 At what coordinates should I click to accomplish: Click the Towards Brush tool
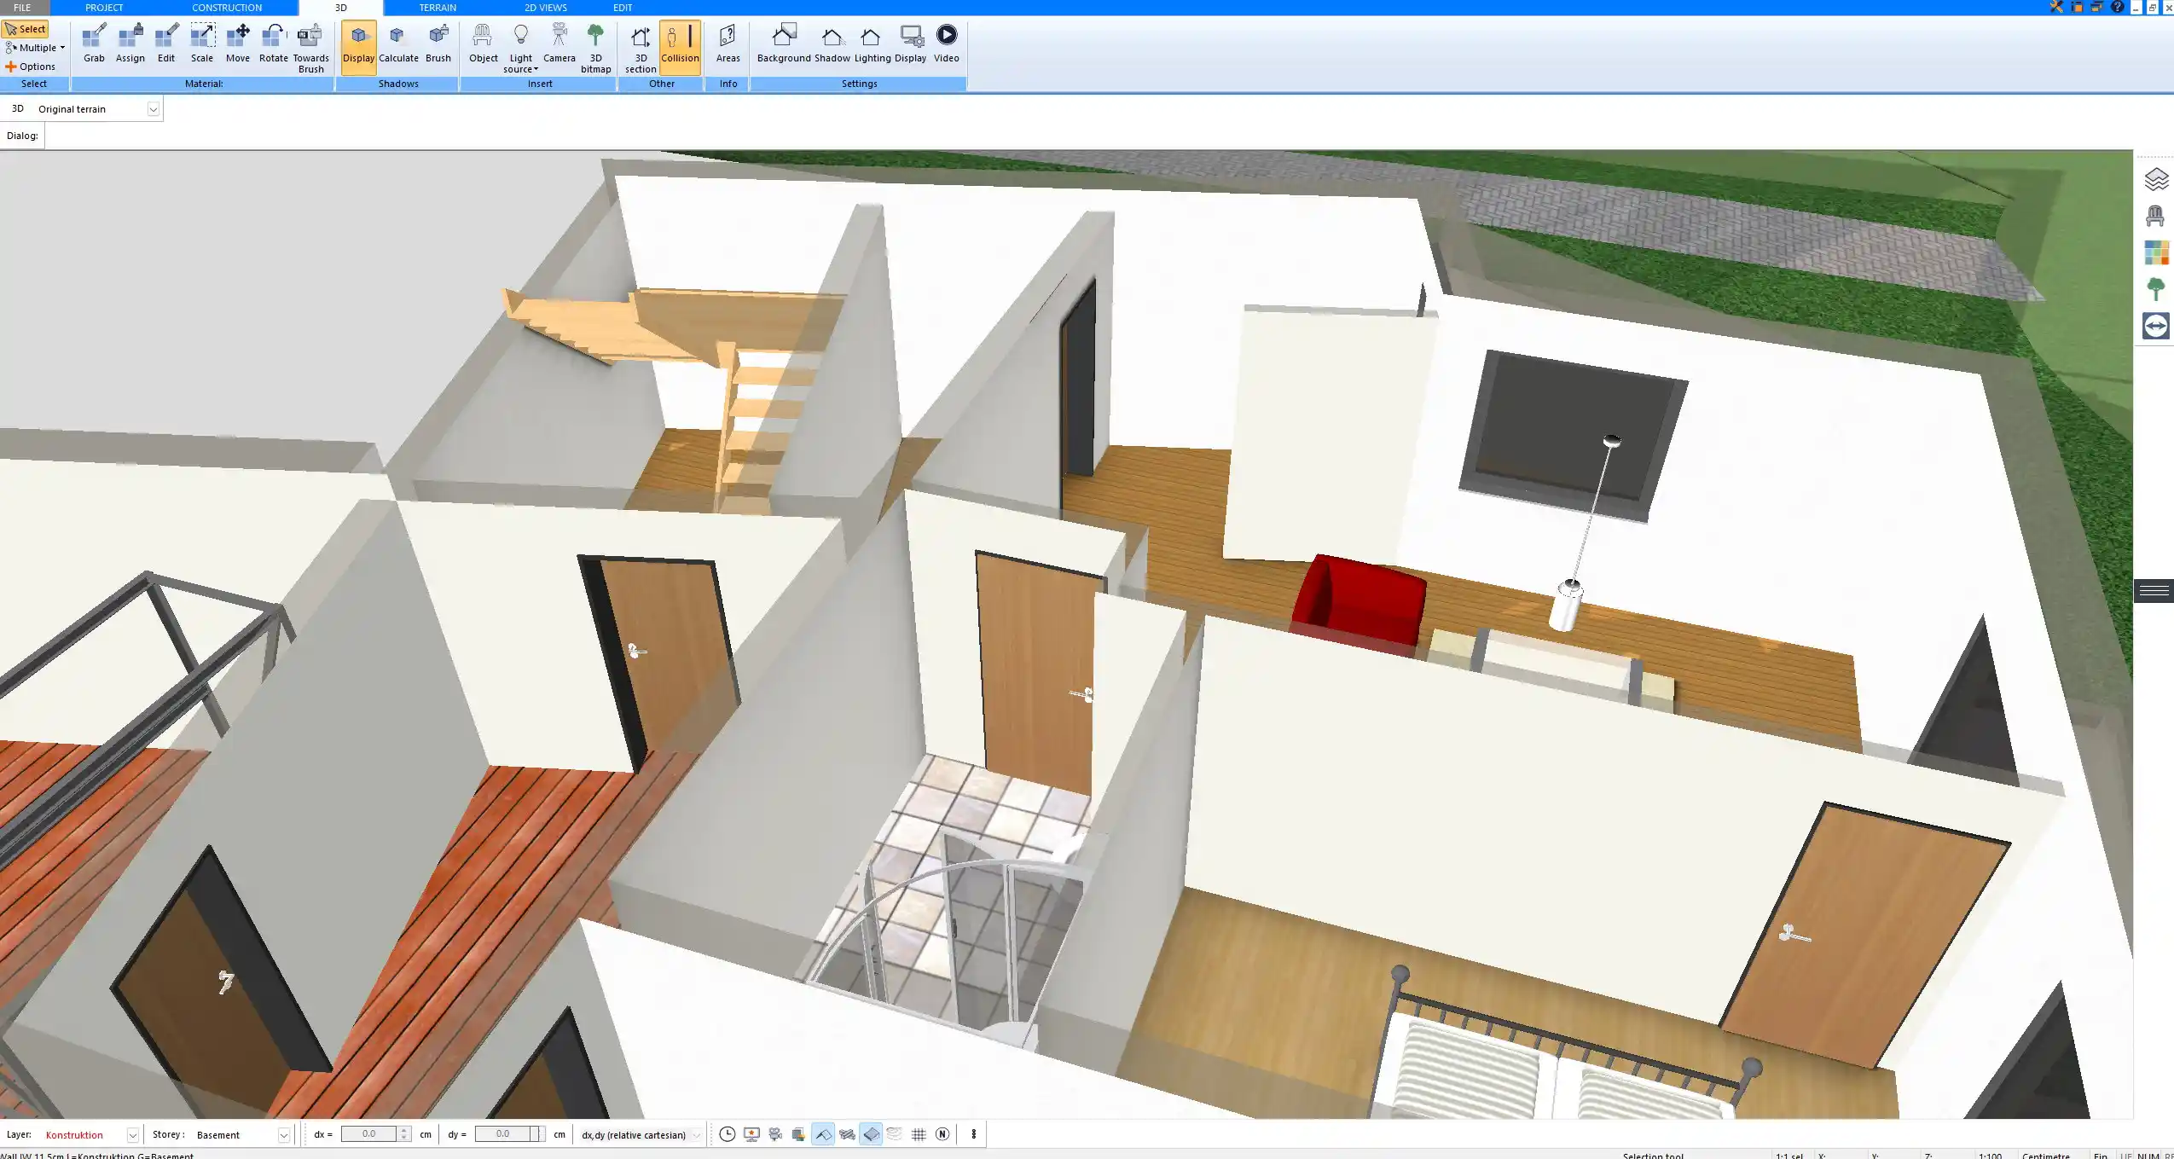point(310,49)
